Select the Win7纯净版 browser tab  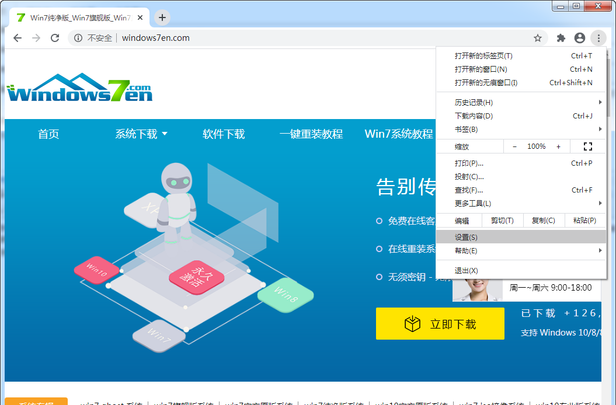(x=81, y=18)
